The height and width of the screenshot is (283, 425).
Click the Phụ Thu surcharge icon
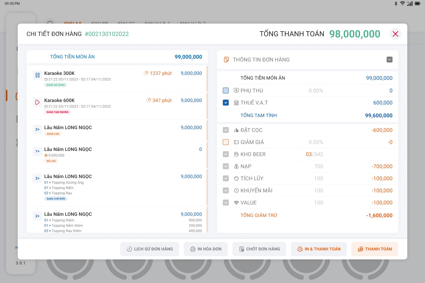click(236, 91)
